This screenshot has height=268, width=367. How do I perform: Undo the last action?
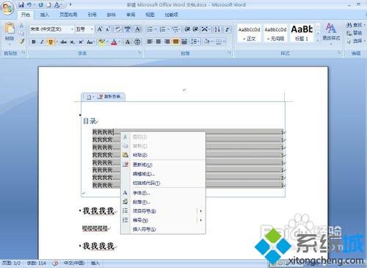point(29,4)
